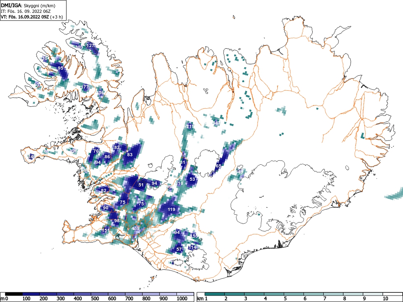Select the 114 visibility value
Screen dimensions: 403x302
(192, 247)
